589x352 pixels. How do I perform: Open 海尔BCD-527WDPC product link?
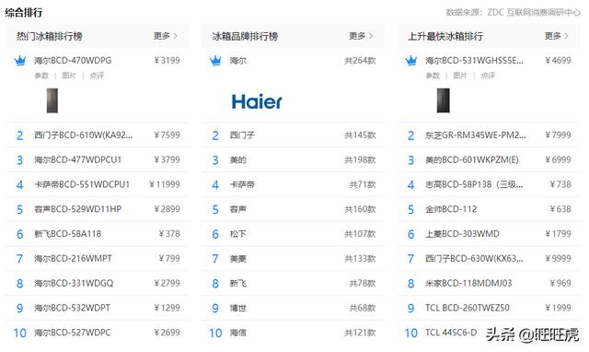pyautogui.click(x=73, y=333)
